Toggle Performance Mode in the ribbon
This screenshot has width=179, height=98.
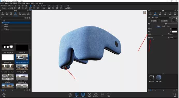click(x=19, y=7)
